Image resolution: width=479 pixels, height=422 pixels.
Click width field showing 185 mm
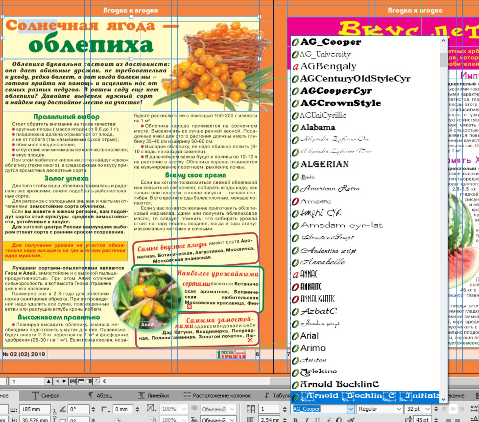[x=35, y=409]
